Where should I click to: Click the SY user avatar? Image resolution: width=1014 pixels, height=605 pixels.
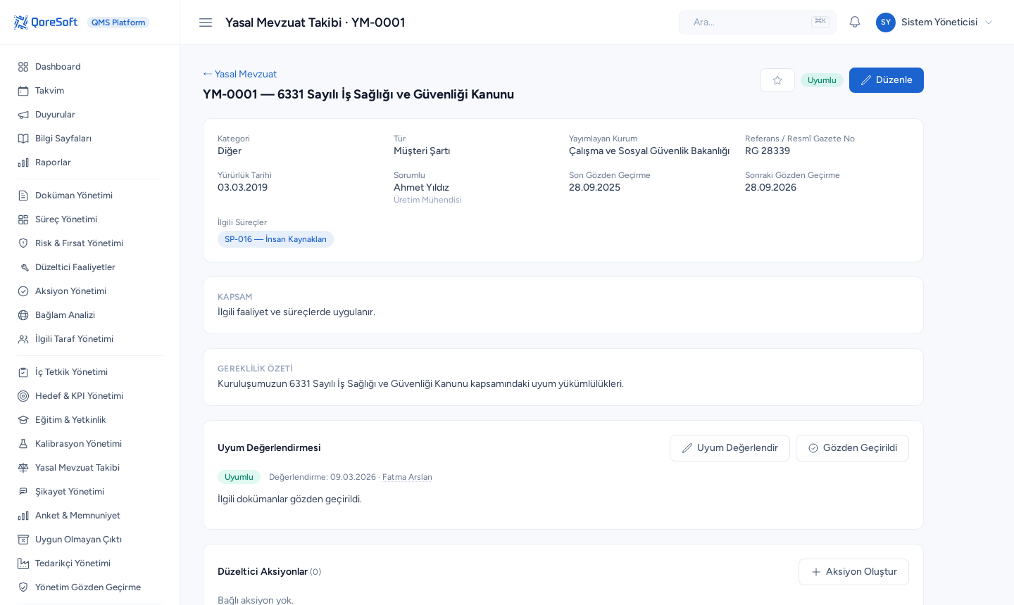[x=886, y=23]
